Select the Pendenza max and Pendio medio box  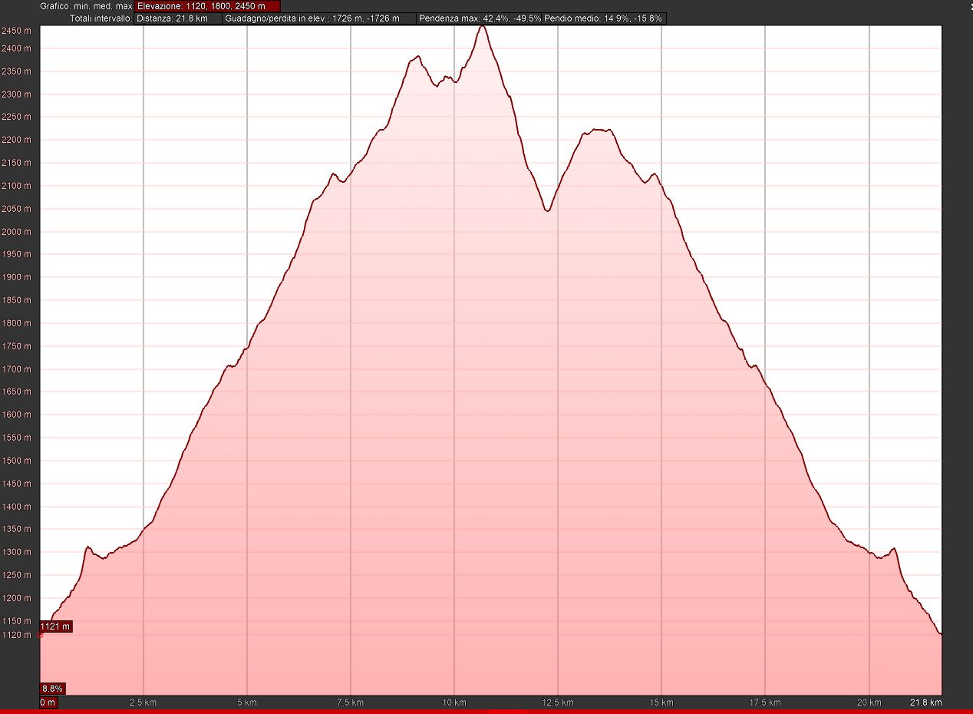[x=541, y=18]
